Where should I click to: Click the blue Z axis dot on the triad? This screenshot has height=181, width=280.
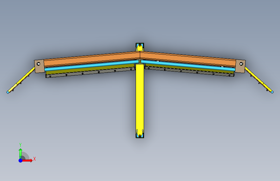point(21,160)
